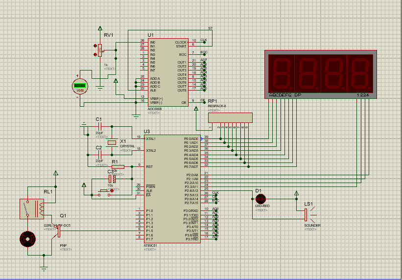Select the D1 red LED symbol
402x280 pixels.
260,199
